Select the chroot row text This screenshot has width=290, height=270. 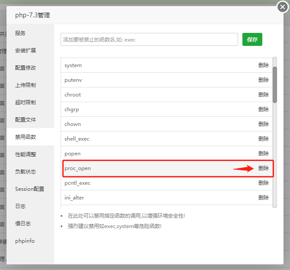coord(73,95)
